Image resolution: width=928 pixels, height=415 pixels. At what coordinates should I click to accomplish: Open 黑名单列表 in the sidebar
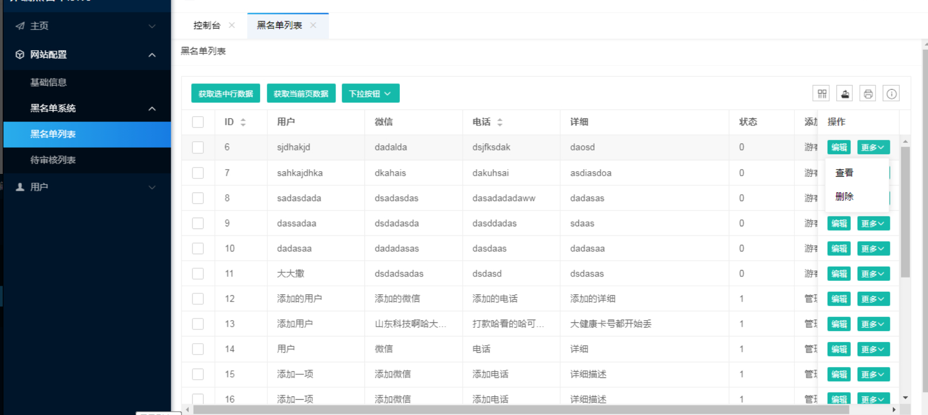(x=87, y=134)
